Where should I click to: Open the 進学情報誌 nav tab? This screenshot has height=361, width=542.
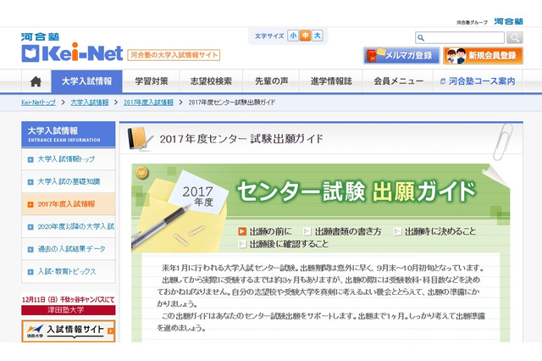(x=331, y=81)
